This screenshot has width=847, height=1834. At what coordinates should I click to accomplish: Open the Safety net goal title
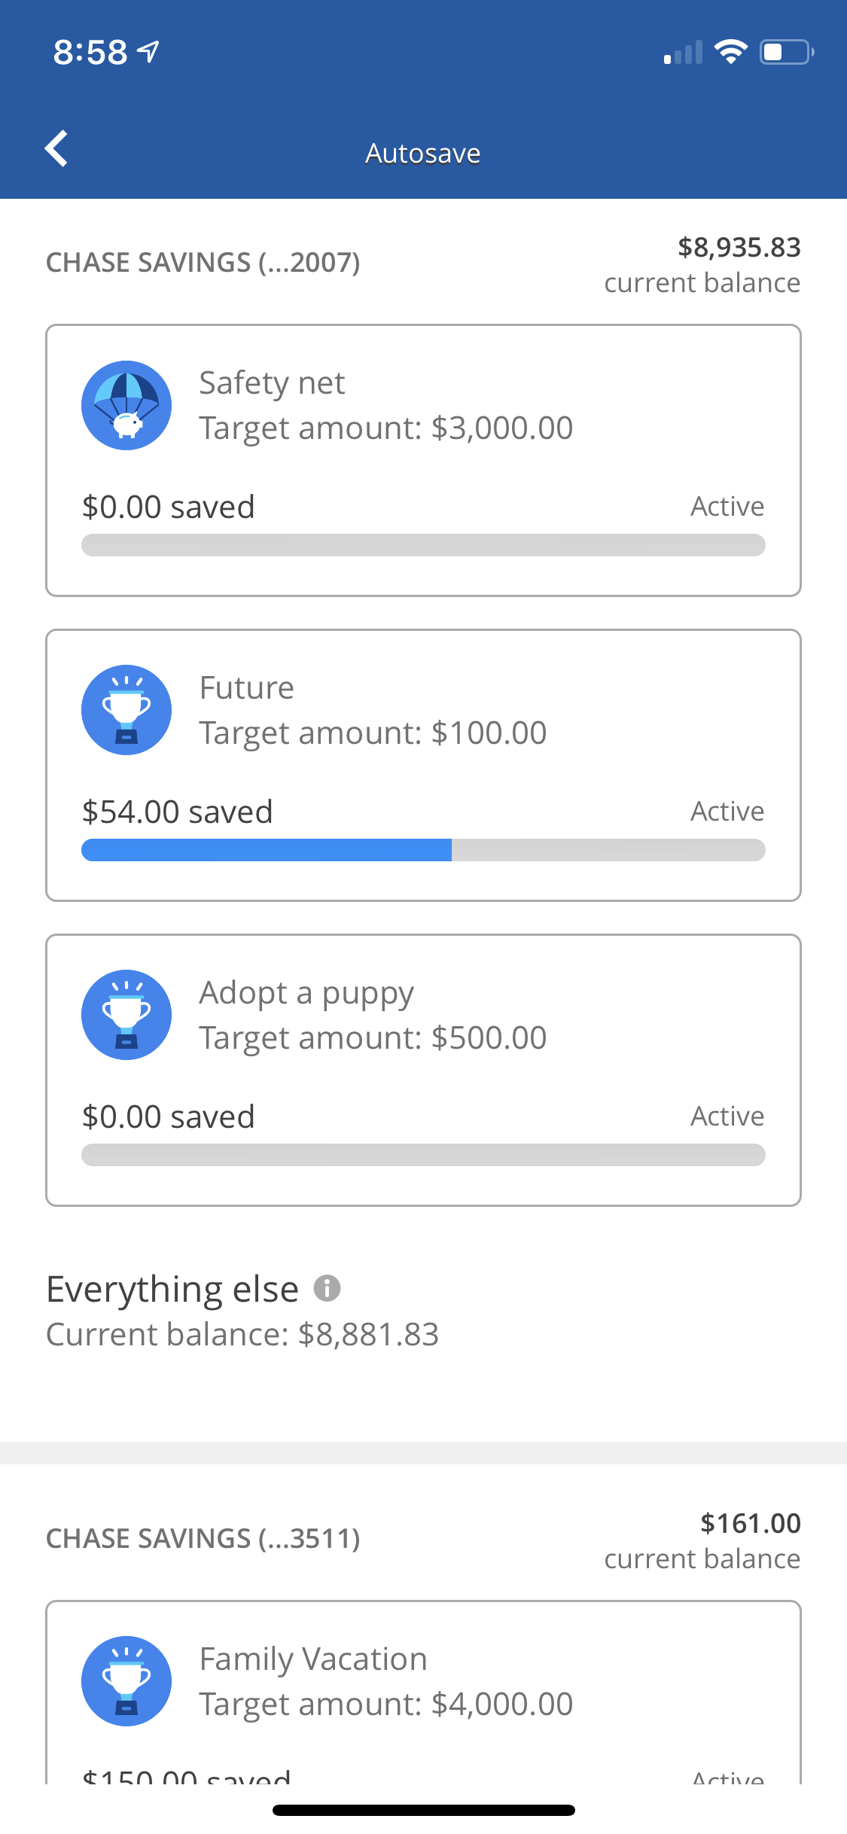pos(272,382)
